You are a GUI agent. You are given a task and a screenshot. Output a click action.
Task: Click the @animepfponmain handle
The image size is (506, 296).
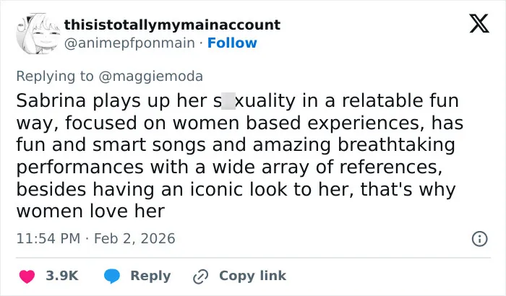pos(129,43)
